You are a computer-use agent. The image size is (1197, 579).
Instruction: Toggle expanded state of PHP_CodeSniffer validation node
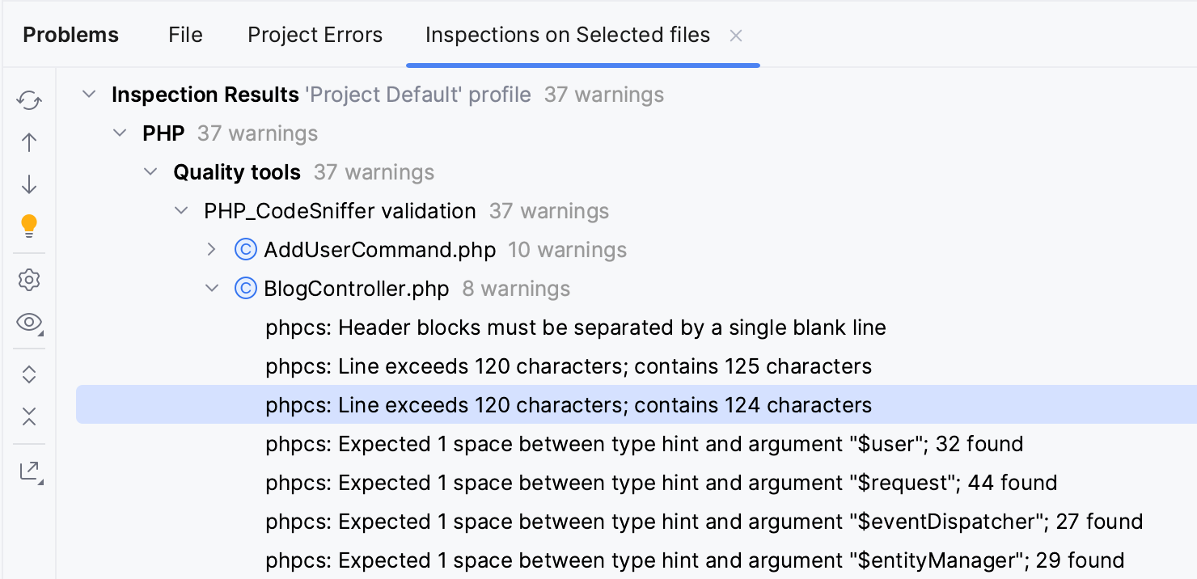181,210
